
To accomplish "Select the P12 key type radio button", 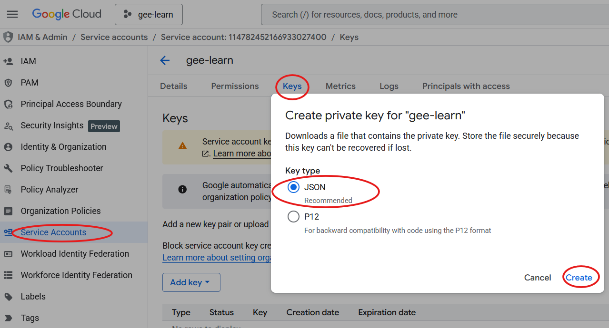I will 293,216.
